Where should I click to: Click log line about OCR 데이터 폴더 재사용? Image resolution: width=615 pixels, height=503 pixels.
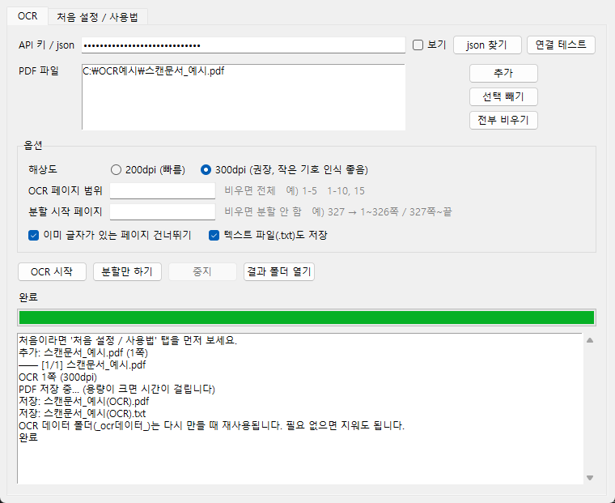pos(211,425)
